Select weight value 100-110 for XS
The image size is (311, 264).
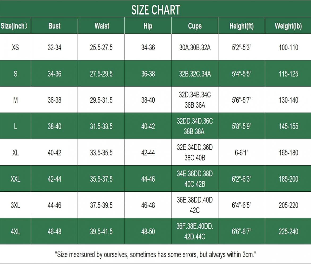(288, 47)
